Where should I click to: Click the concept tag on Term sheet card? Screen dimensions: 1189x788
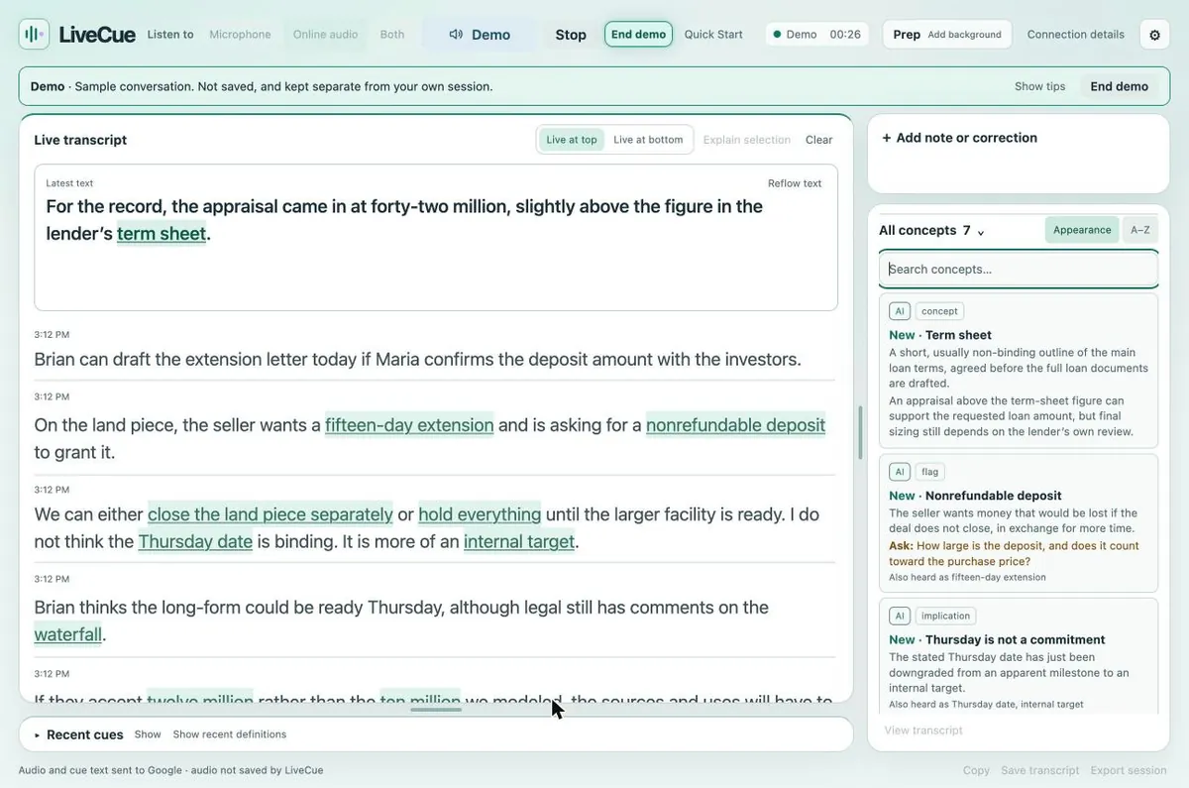click(x=939, y=311)
